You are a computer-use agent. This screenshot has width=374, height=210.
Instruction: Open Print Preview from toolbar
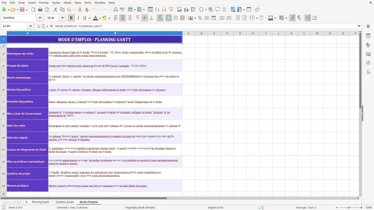pos(47,10)
